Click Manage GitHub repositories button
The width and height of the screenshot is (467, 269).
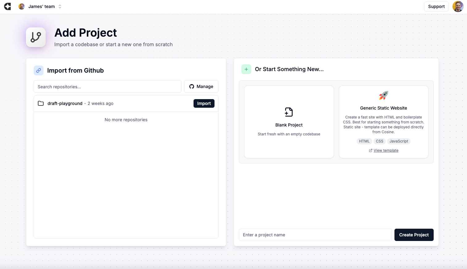point(201,87)
